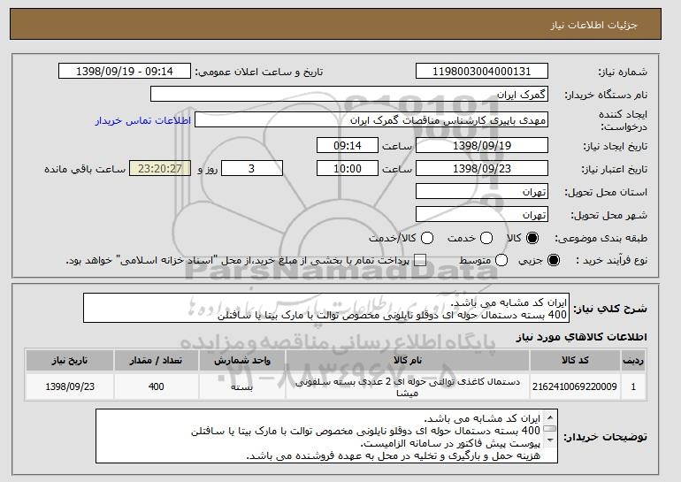Open the اطلاعات تماس خریدار link

[x=143, y=120]
